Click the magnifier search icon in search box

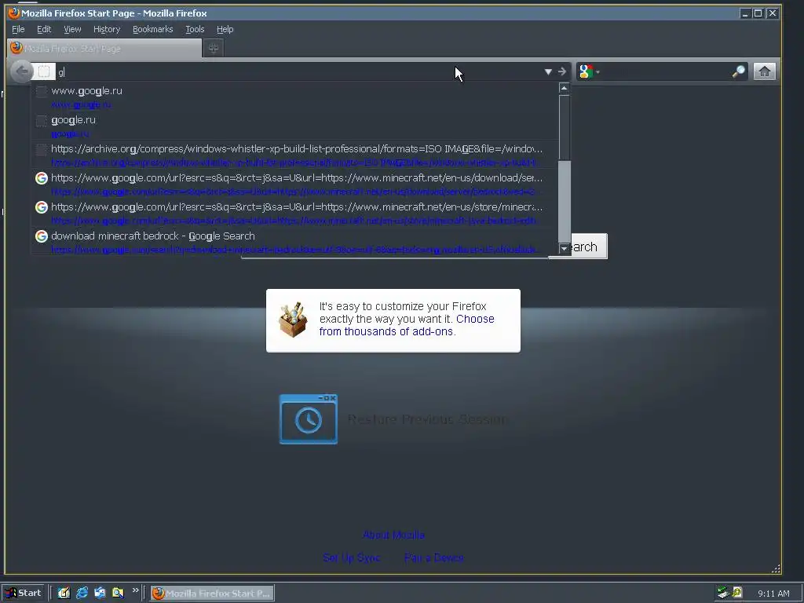(x=738, y=71)
